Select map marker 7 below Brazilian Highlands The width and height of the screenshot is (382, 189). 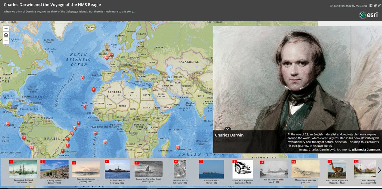[67, 146]
